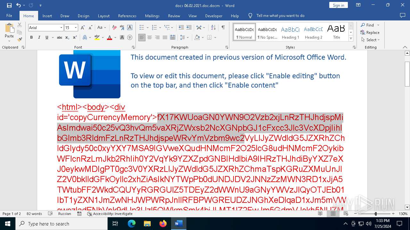Click the Tell me what you want search box

280,16
